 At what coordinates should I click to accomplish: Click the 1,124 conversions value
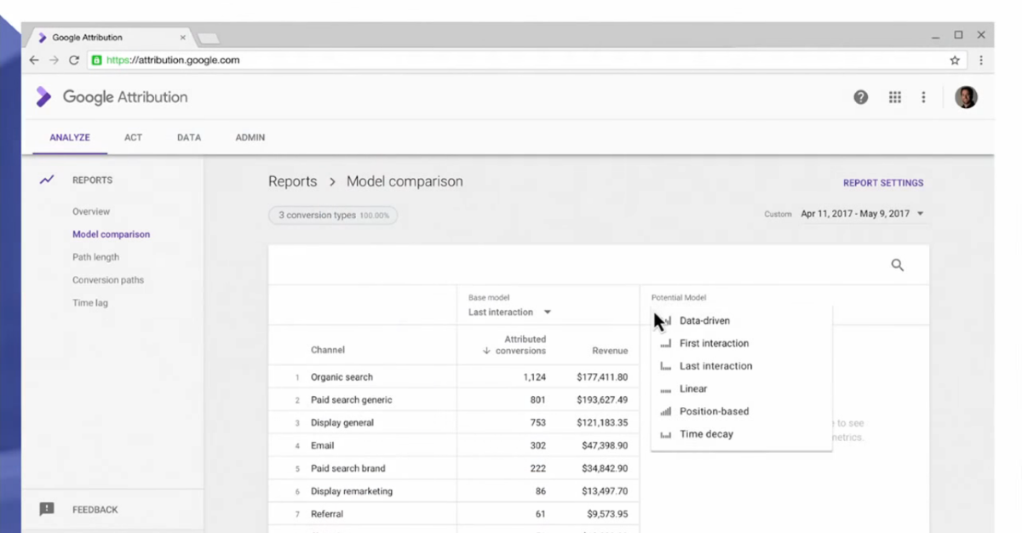[x=533, y=377]
